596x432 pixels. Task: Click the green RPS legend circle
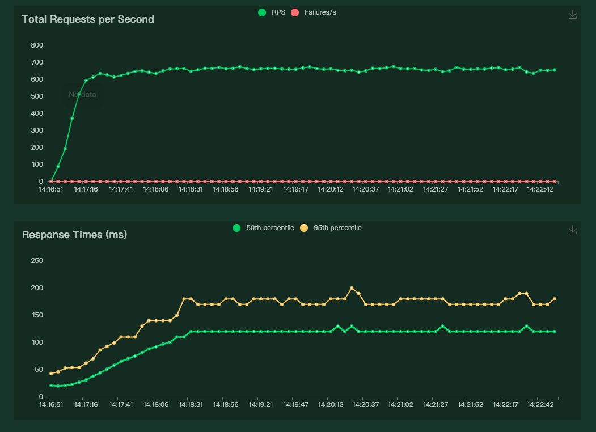262,12
